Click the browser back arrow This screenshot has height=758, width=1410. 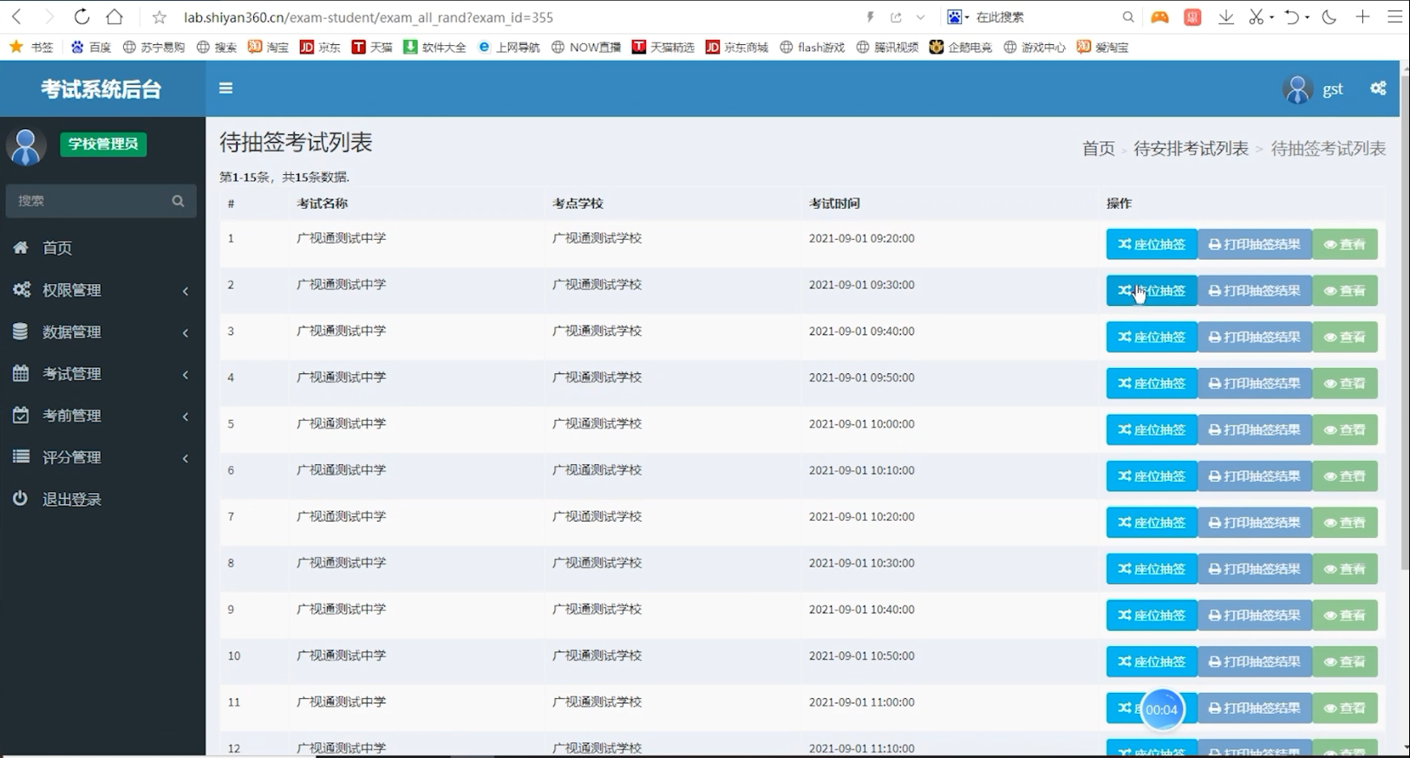pyautogui.click(x=16, y=16)
